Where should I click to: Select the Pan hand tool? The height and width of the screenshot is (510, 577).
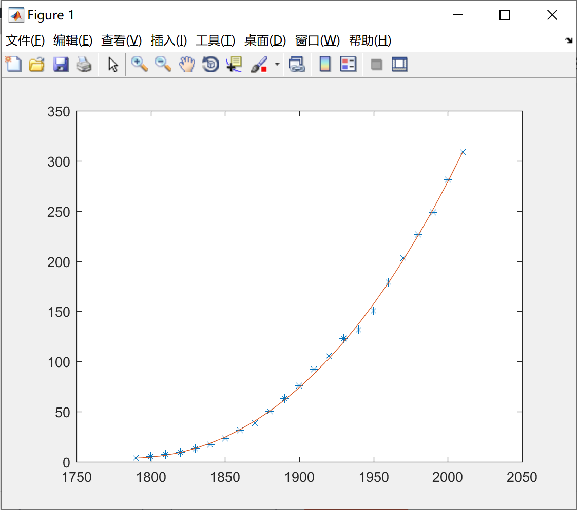click(x=186, y=64)
